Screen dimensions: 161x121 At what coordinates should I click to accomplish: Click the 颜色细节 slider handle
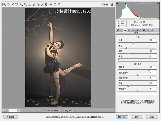click(138, 91)
